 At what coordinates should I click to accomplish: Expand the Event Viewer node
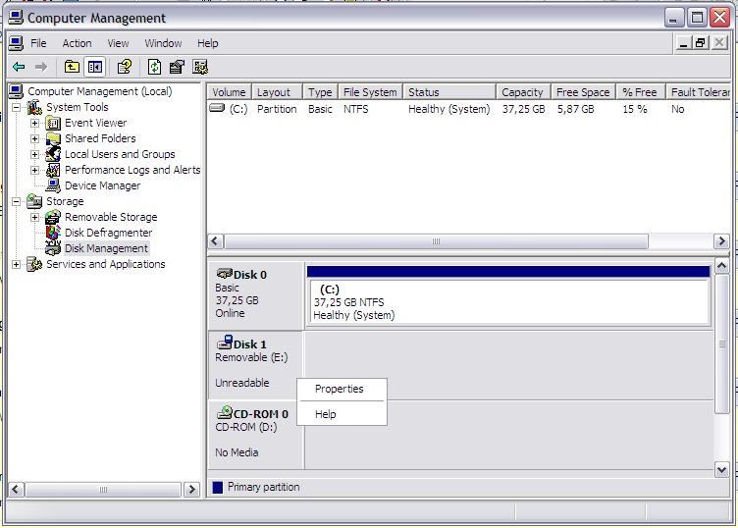click(34, 124)
